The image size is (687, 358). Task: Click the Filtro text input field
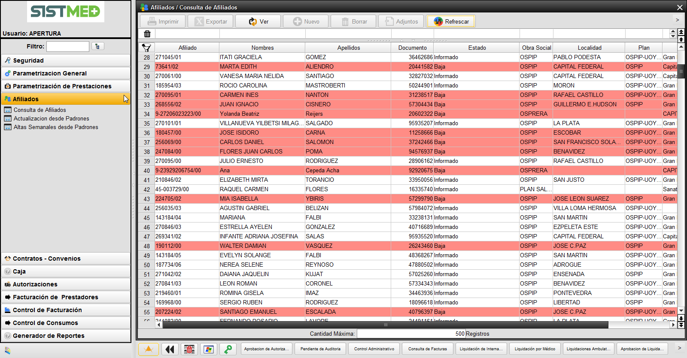[67, 46]
